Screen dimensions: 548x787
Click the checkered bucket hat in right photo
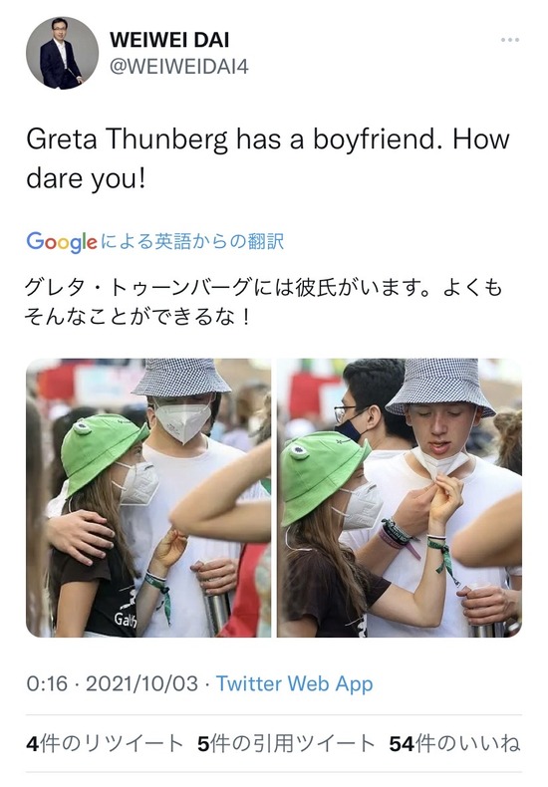pos(440,387)
